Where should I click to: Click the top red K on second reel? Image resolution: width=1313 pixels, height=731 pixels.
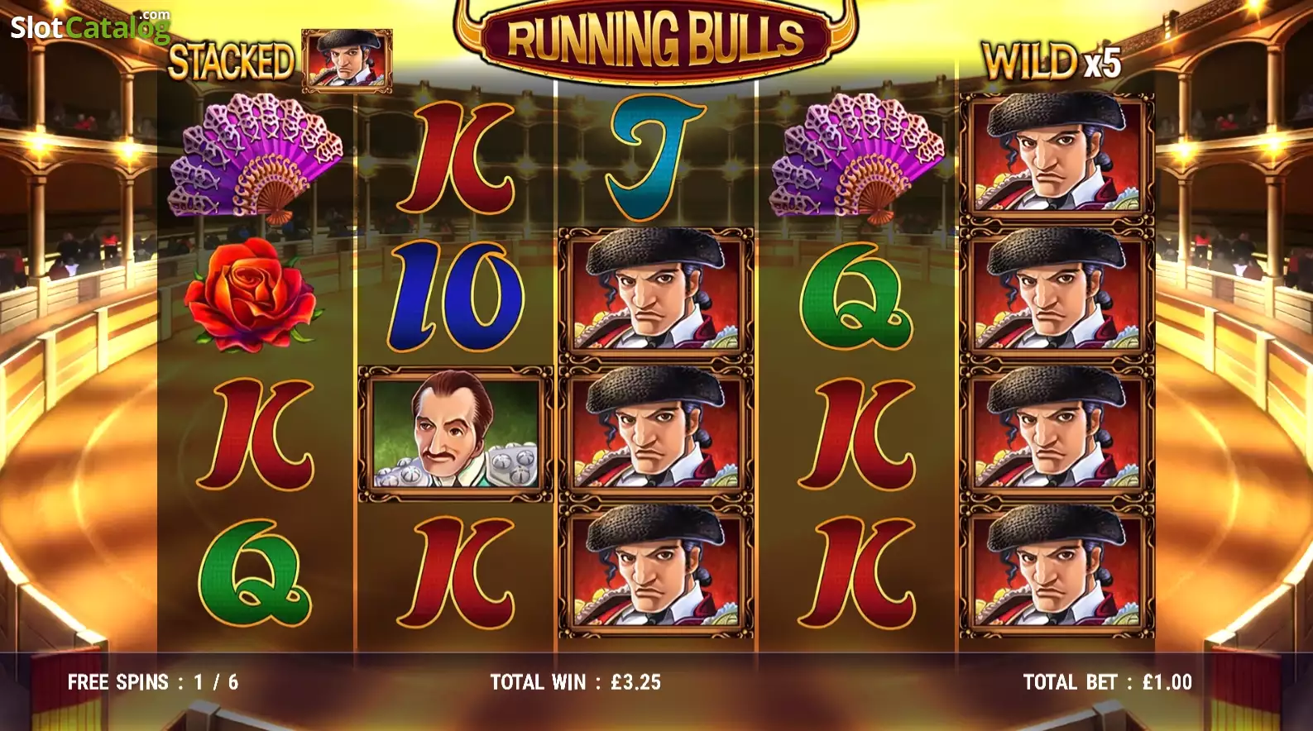click(456, 158)
